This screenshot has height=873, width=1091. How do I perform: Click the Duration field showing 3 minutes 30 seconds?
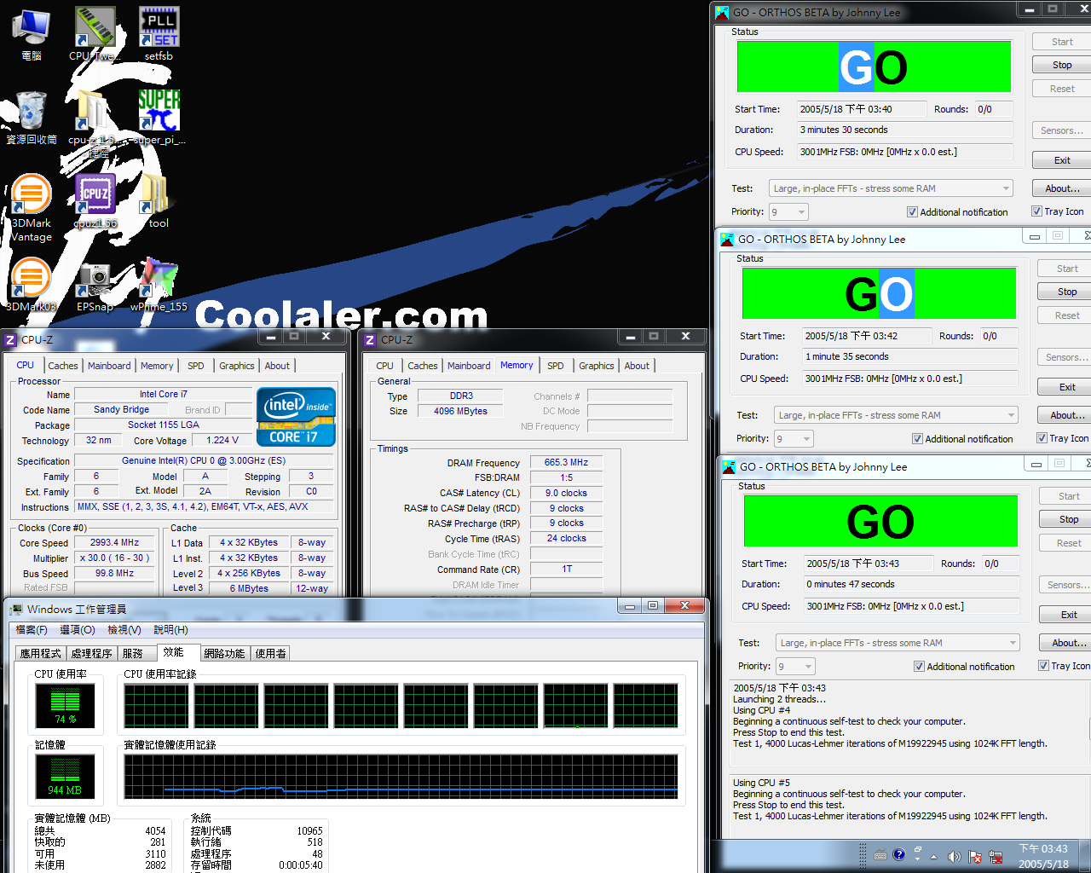click(904, 130)
